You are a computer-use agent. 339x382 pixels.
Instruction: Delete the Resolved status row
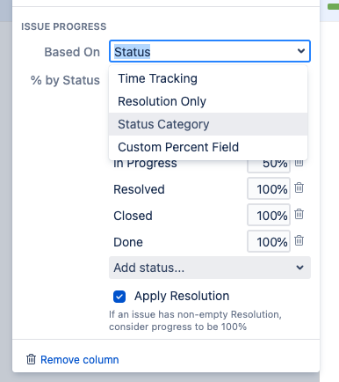coord(299,187)
